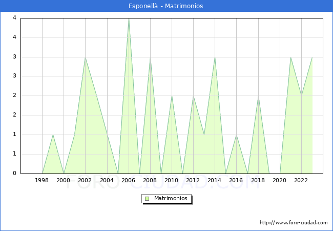The image size is (333, 231).
Task: Click the 0 label on the y-axis
Action: (15, 174)
